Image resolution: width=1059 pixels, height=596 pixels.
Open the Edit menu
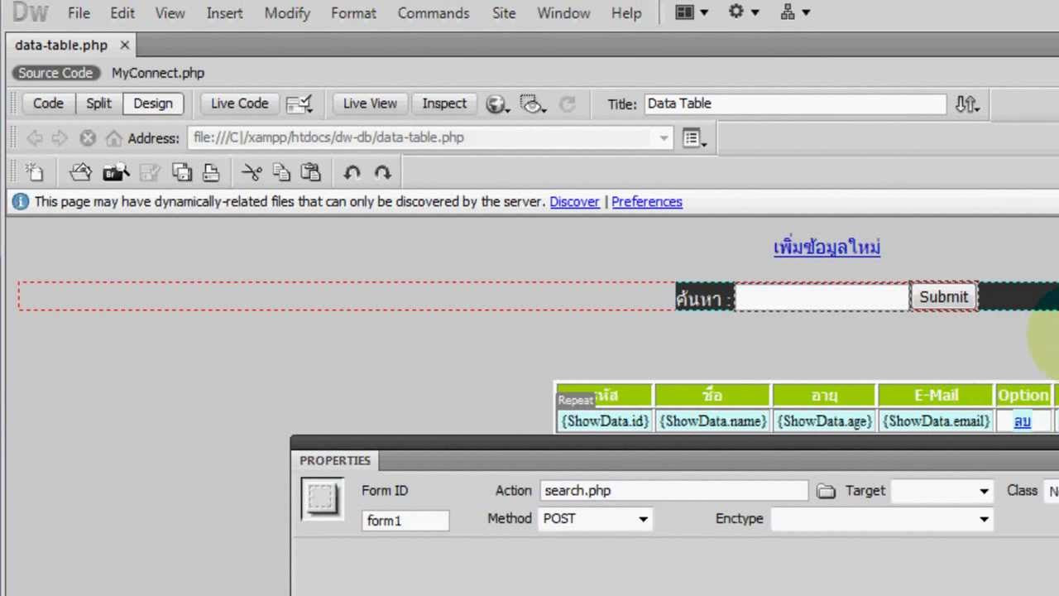pos(122,13)
